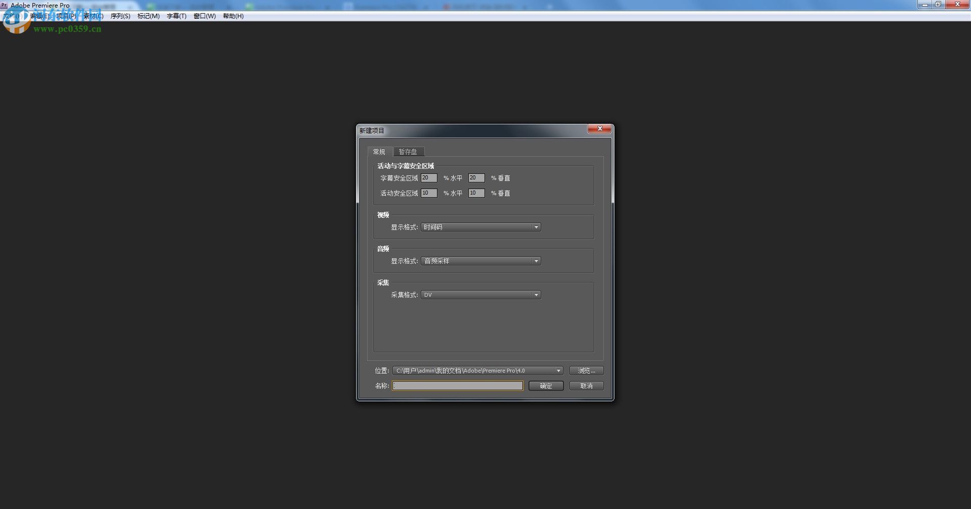Edit the 字幕安全区域 horizontal 20 value
This screenshot has width=971, height=509.
[x=429, y=177]
